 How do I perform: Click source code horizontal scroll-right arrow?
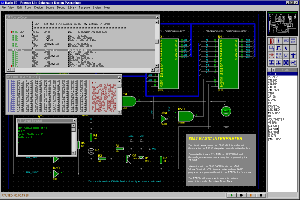click(153, 70)
